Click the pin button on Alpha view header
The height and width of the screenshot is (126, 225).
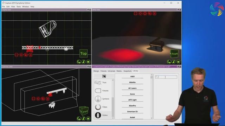pyautogui.click(x=88, y=10)
